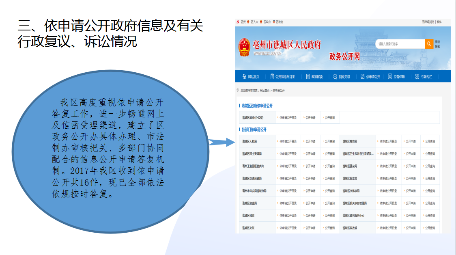Screen dimensions: 456x255
Task: Select the 谯城区人社局 row label
Action: point(250,141)
